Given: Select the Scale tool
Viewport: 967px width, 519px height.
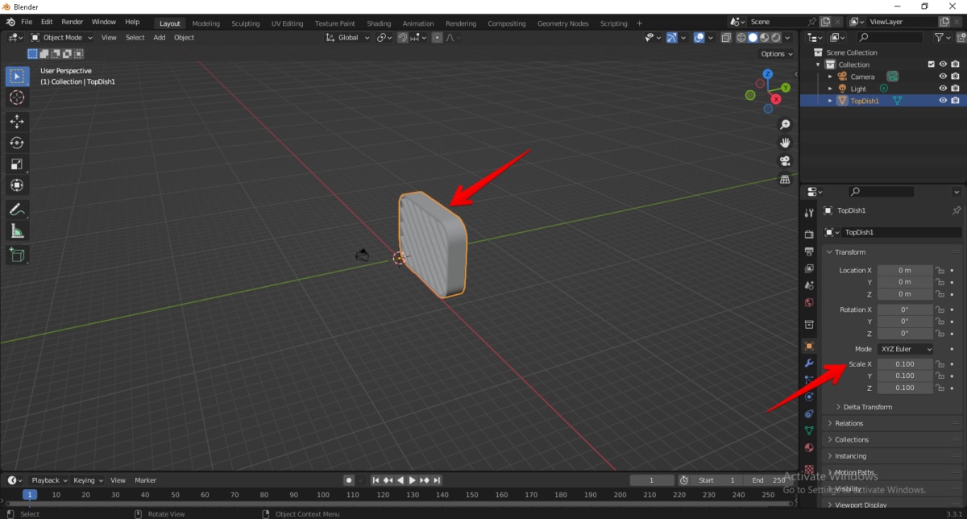Looking at the screenshot, I should [17, 164].
